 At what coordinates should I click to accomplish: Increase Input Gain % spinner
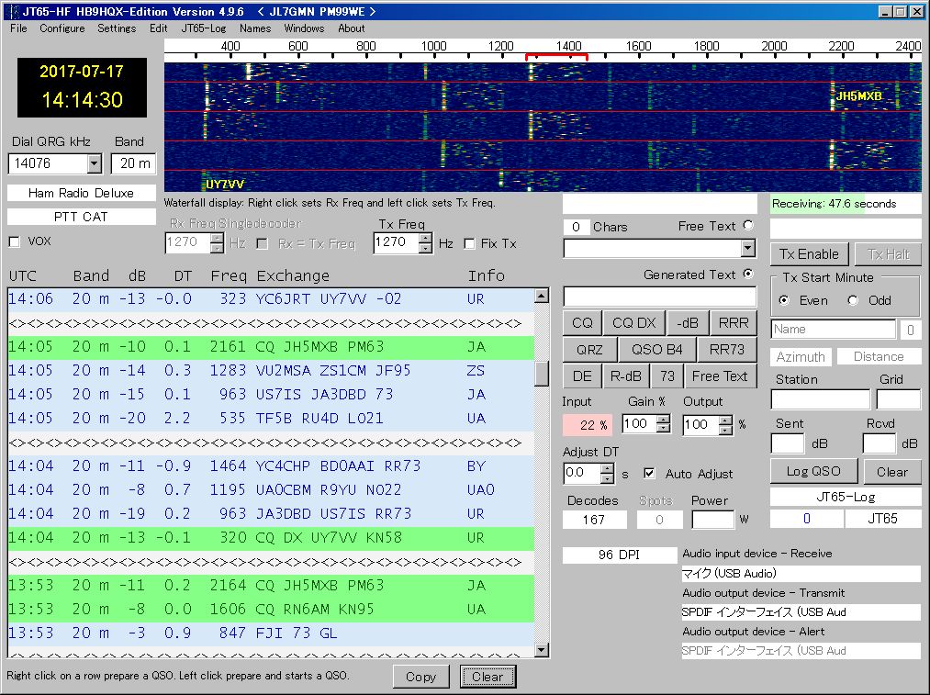tap(664, 420)
